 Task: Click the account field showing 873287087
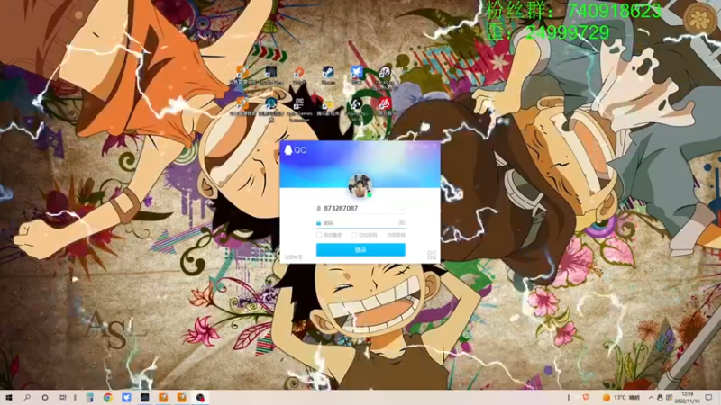pyautogui.click(x=360, y=209)
